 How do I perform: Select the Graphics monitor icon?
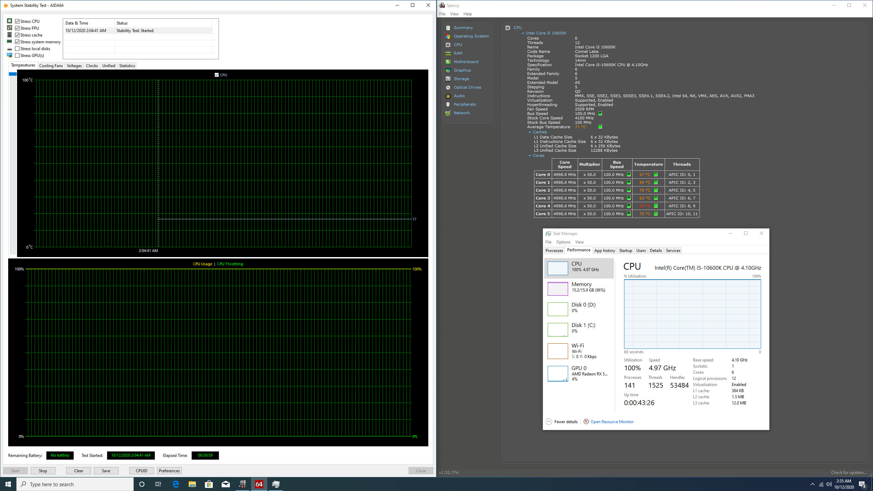point(448,70)
